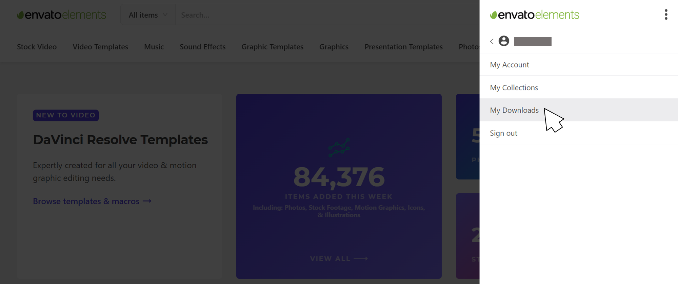Screen dimensions: 678x284
Task: Open the Stock Video category
Action: [37, 47]
